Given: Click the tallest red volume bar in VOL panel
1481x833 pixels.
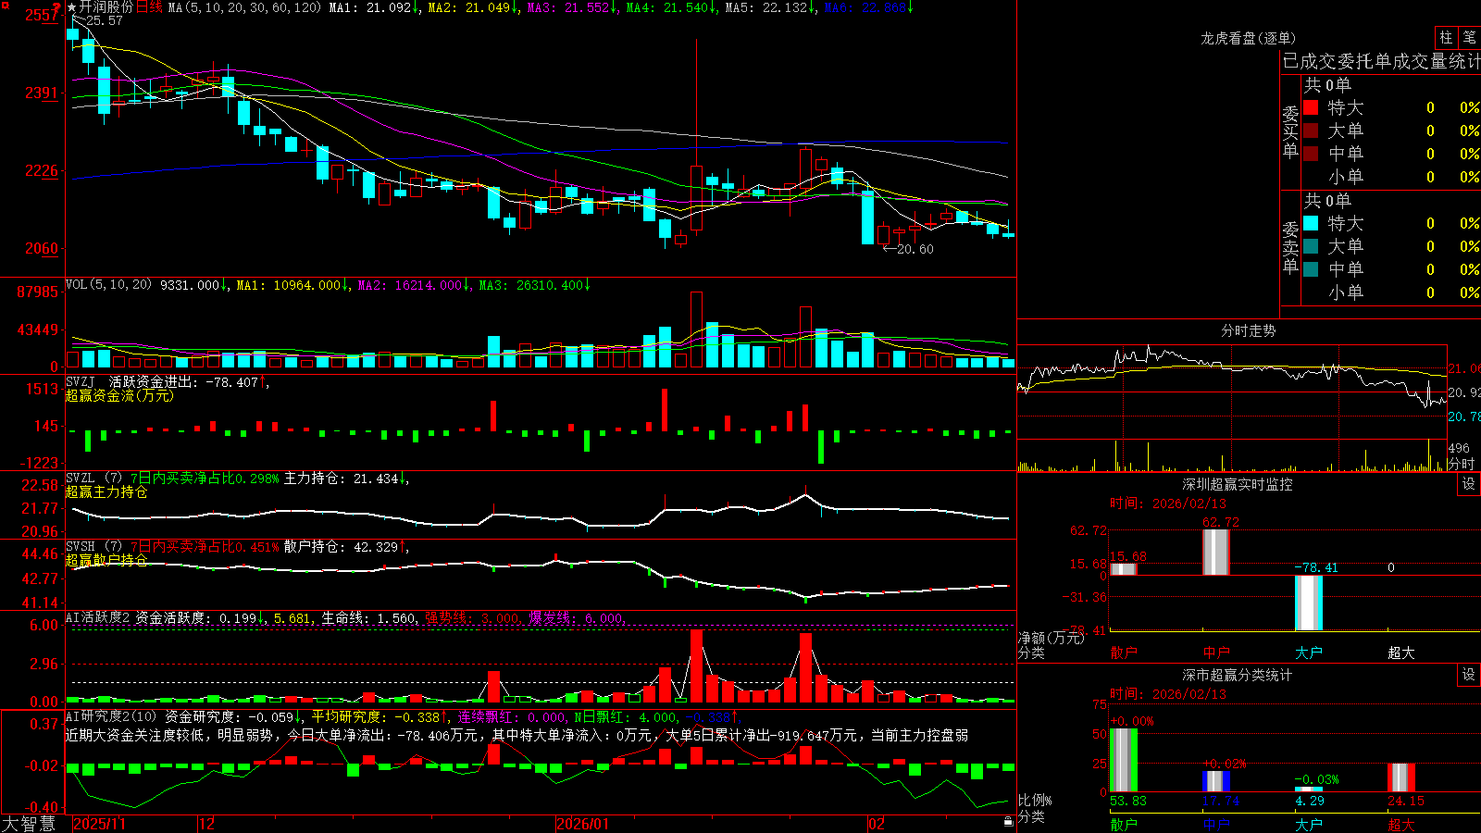Looking at the screenshot, I should click(696, 329).
